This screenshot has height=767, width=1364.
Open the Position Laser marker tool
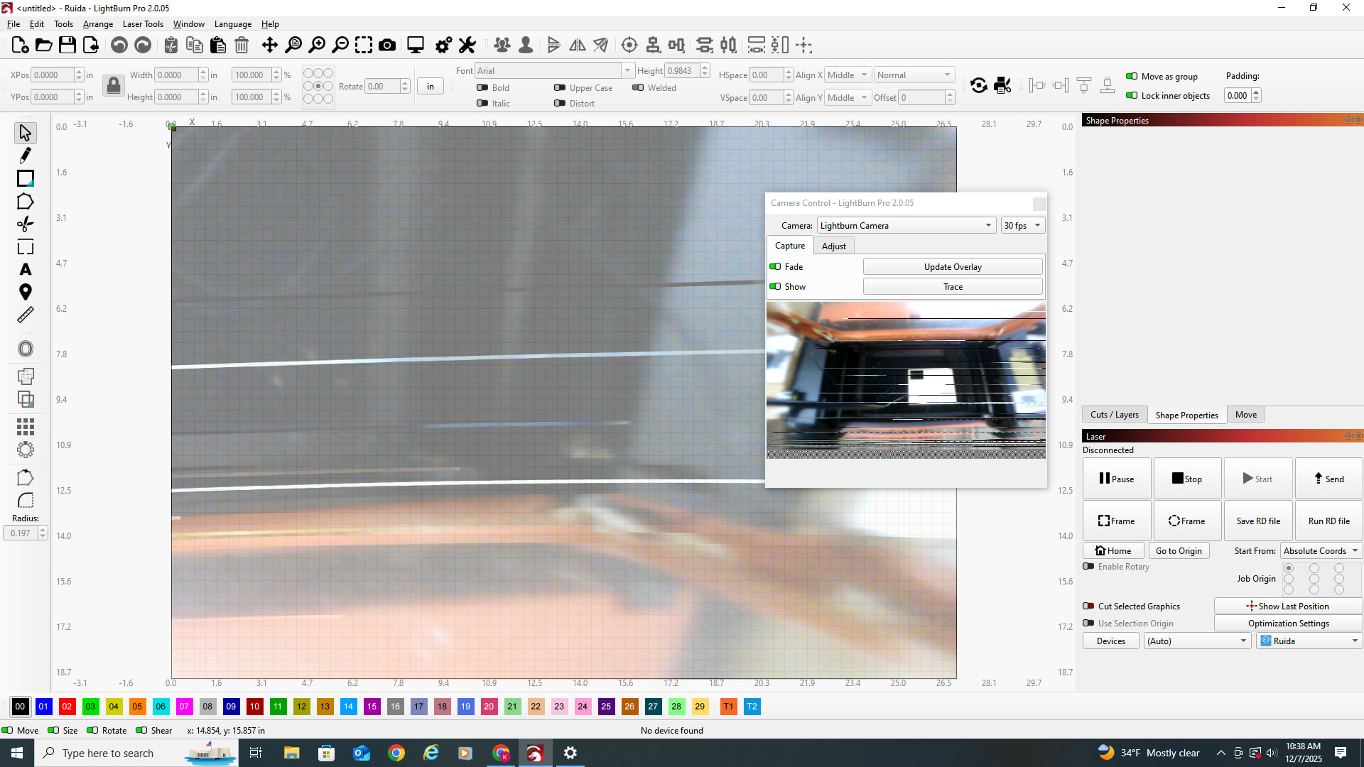pos(26,292)
